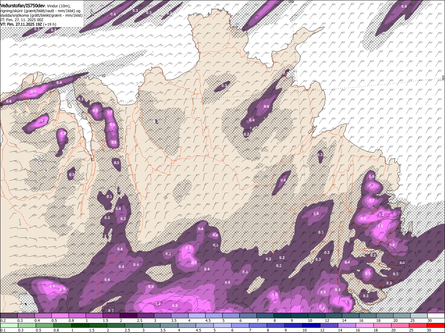445x333 pixels.
Task: Select the 30 swatch in the upper color bar
Action: tap(436, 315)
